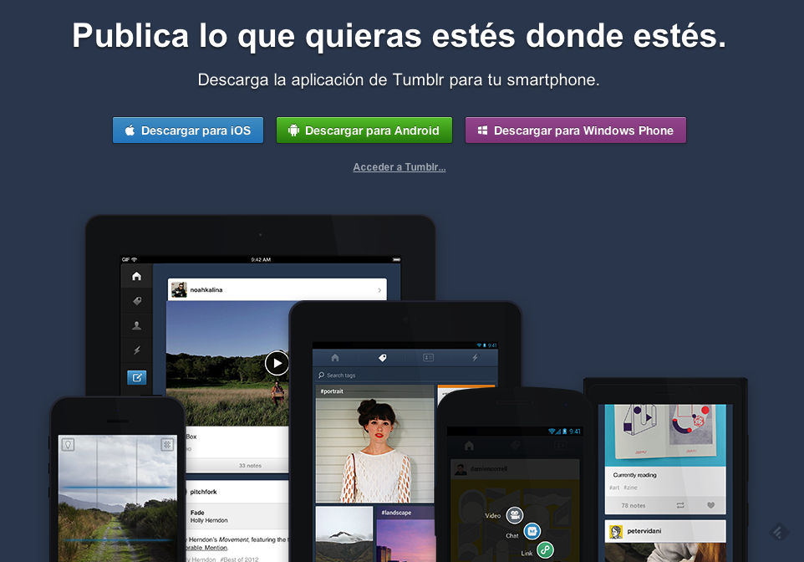Open the #portrait photo thumbnail
This screenshot has height=562, width=804.
click(x=374, y=443)
